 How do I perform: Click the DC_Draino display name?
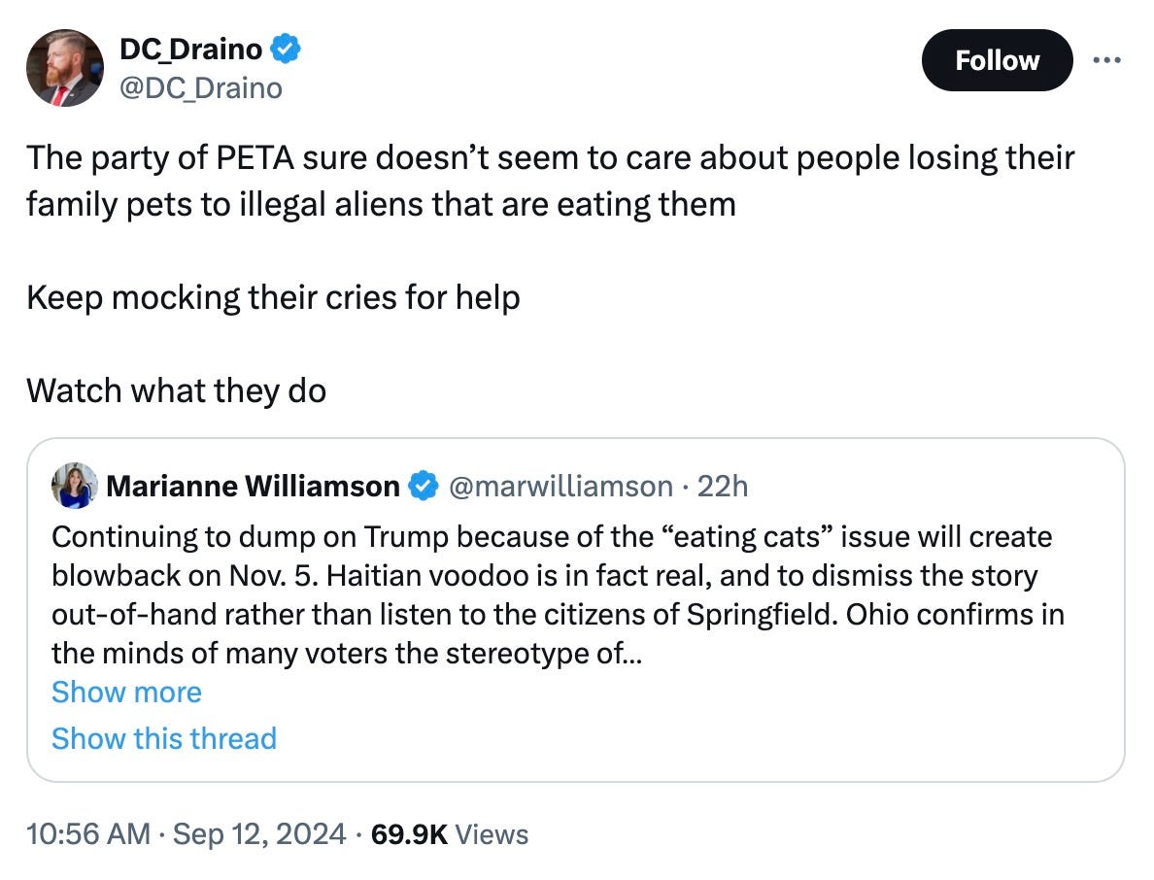click(x=190, y=47)
